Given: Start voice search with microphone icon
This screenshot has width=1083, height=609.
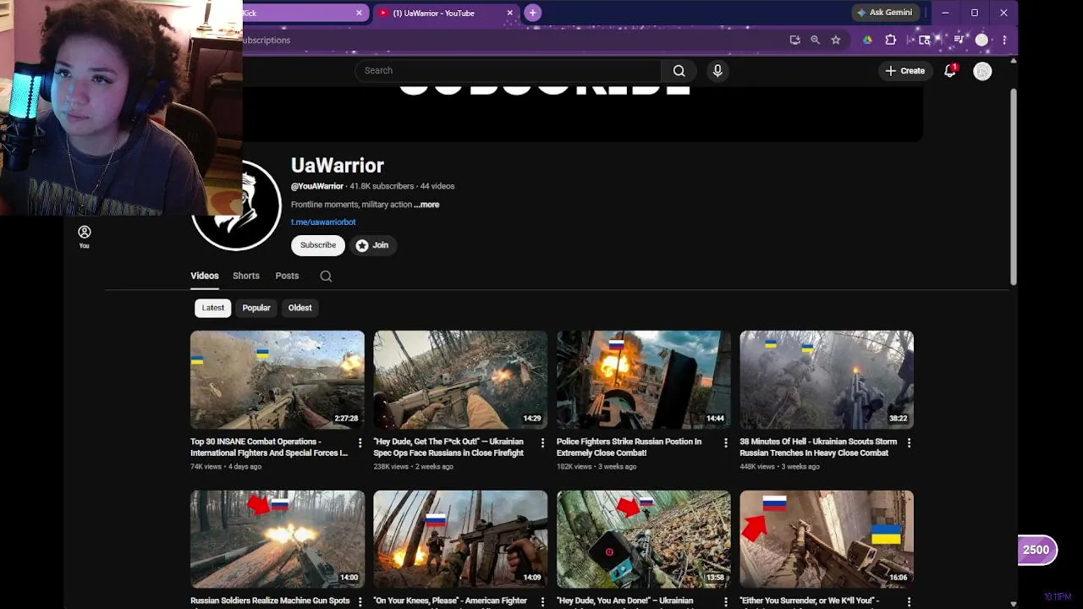Looking at the screenshot, I should point(717,71).
